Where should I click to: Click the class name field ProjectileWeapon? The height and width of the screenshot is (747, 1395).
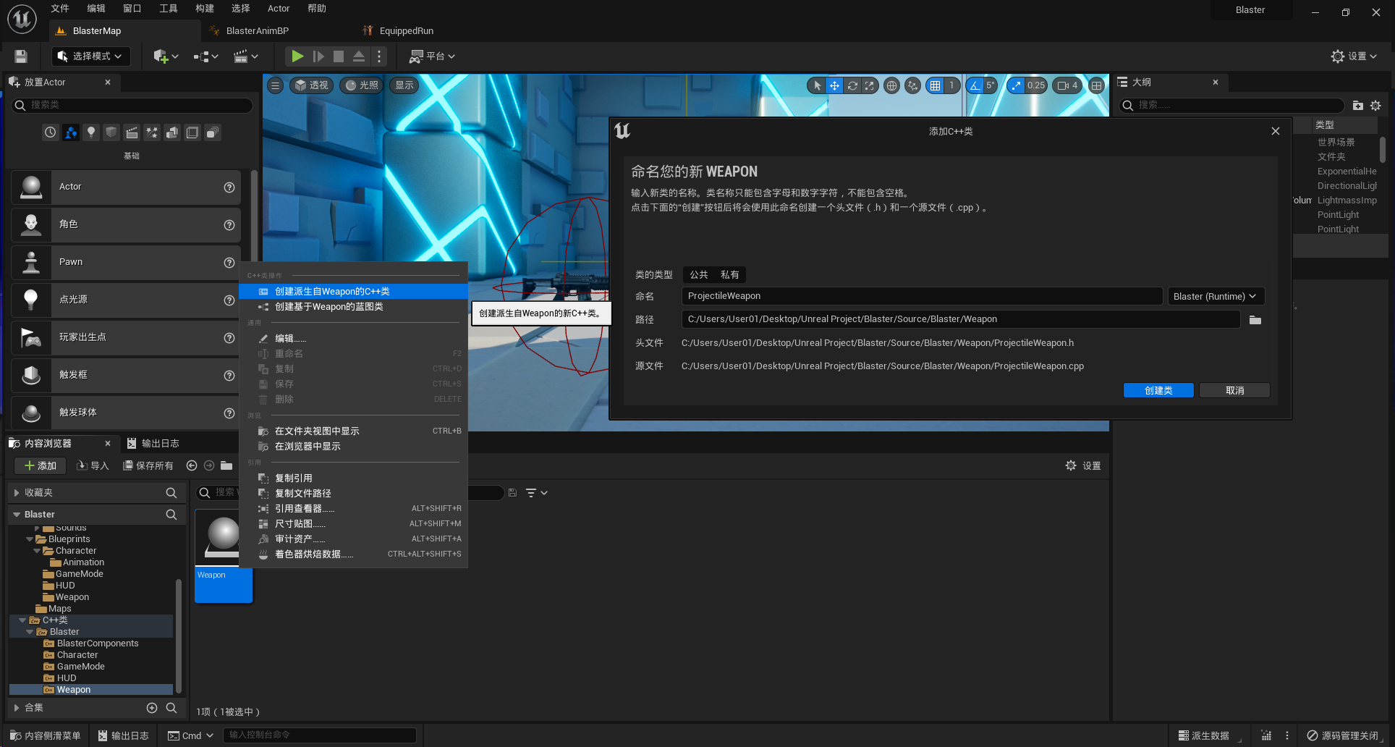click(922, 296)
